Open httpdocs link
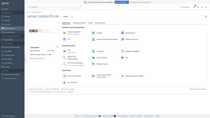 click(40, 89)
